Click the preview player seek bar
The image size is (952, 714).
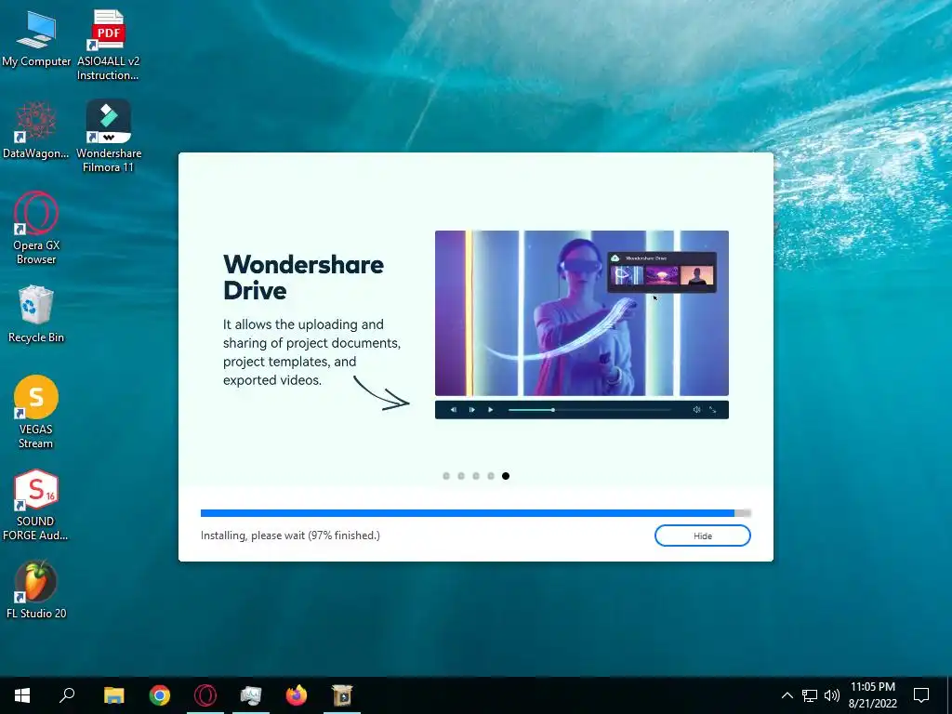pos(589,410)
